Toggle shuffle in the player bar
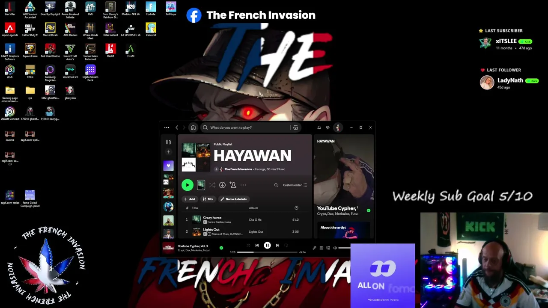The width and height of the screenshot is (548, 308). (248, 246)
